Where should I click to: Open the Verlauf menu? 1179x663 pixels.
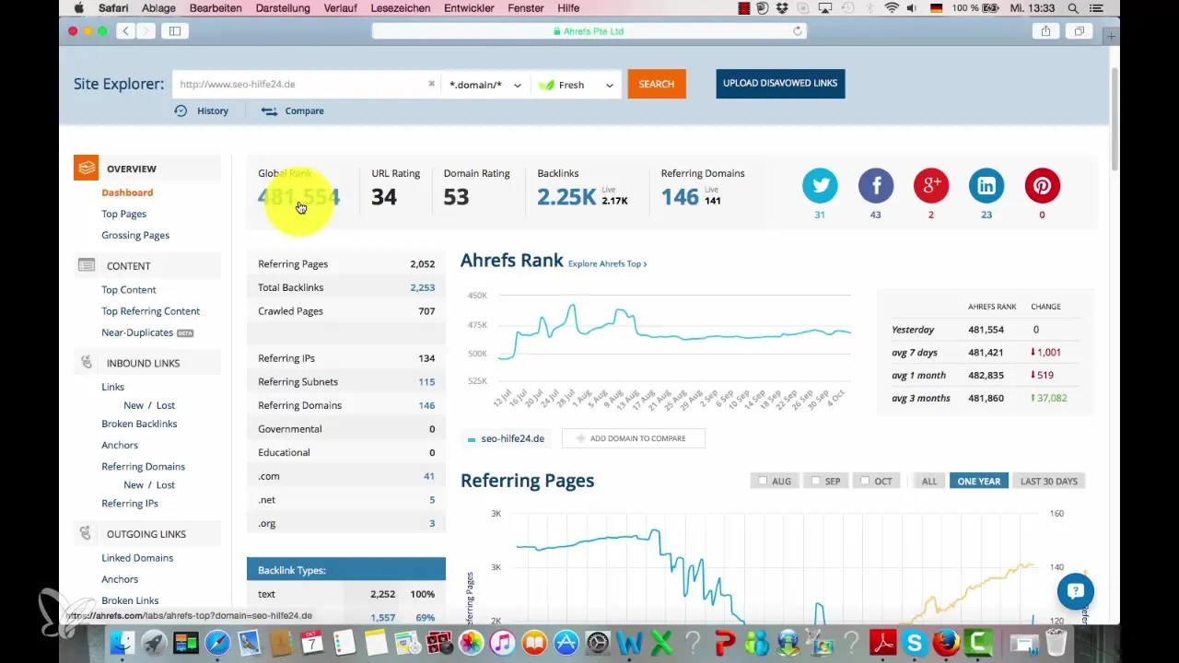[341, 8]
